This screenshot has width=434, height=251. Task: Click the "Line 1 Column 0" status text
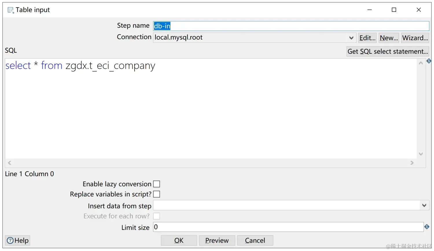tap(30, 174)
